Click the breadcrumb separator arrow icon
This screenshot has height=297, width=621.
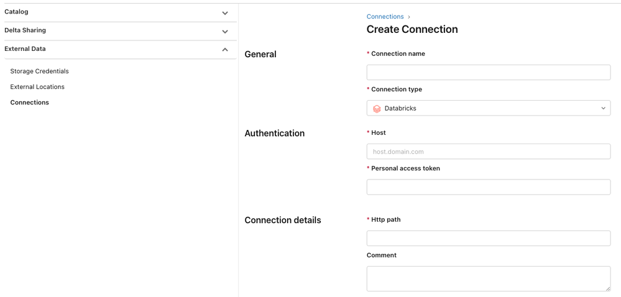(409, 17)
